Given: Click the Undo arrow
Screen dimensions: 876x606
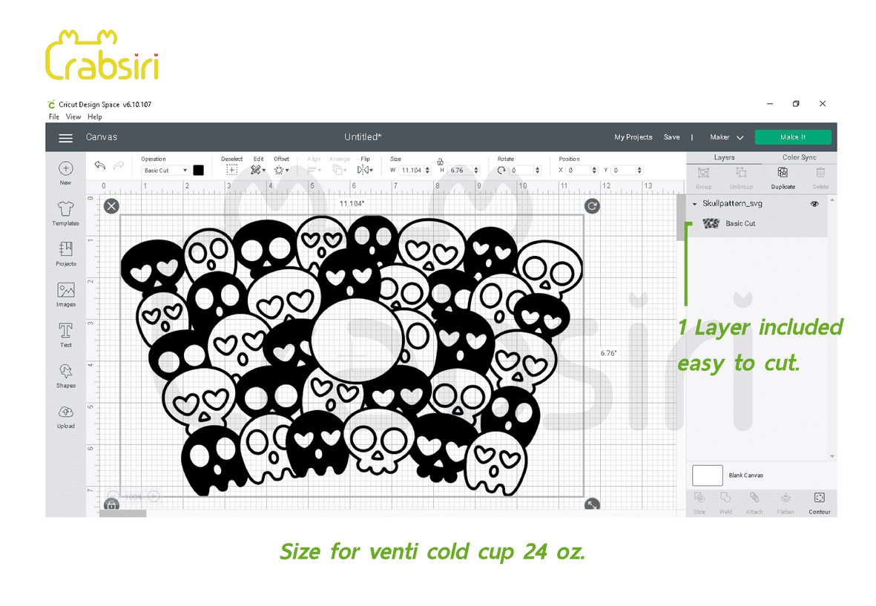Looking at the screenshot, I should coord(100,165).
